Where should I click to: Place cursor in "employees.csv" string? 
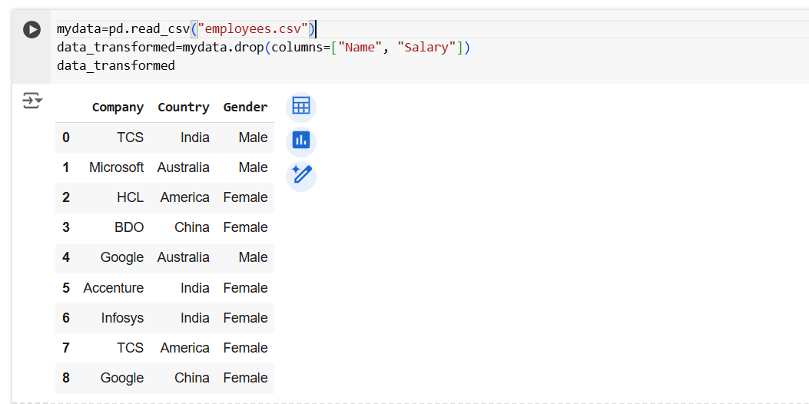pyautogui.click(x=253, y=29)
